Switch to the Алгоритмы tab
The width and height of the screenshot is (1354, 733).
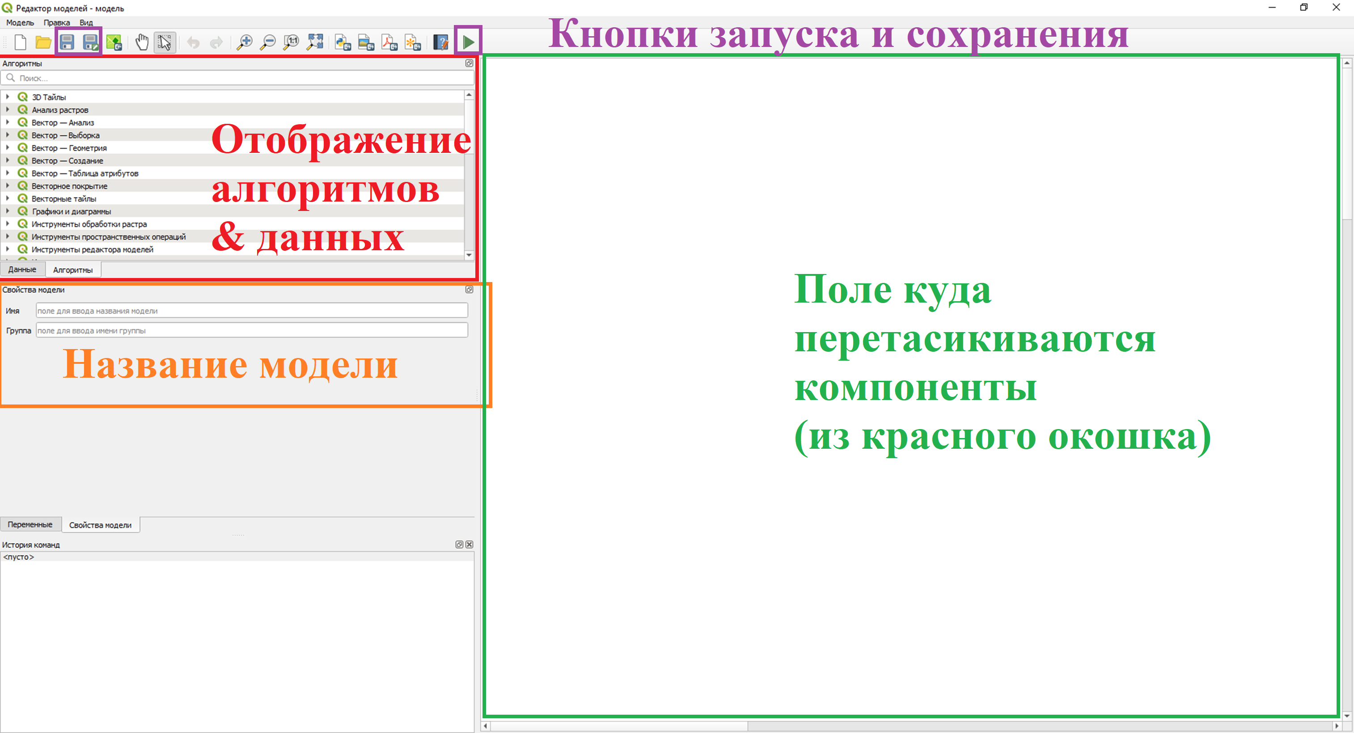tap(73, 270)
